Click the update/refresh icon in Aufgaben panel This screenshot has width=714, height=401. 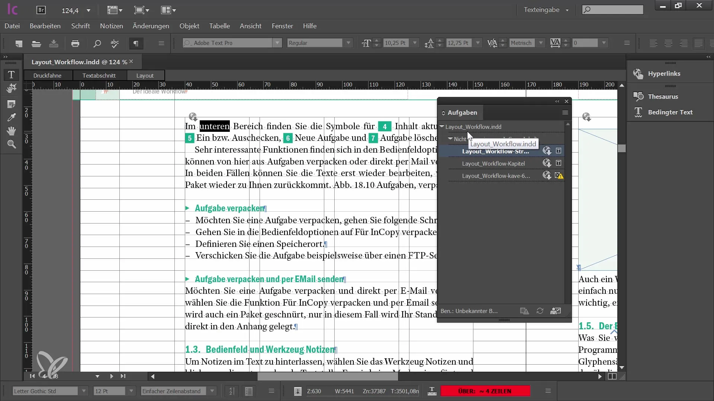[x=540, y=311]
